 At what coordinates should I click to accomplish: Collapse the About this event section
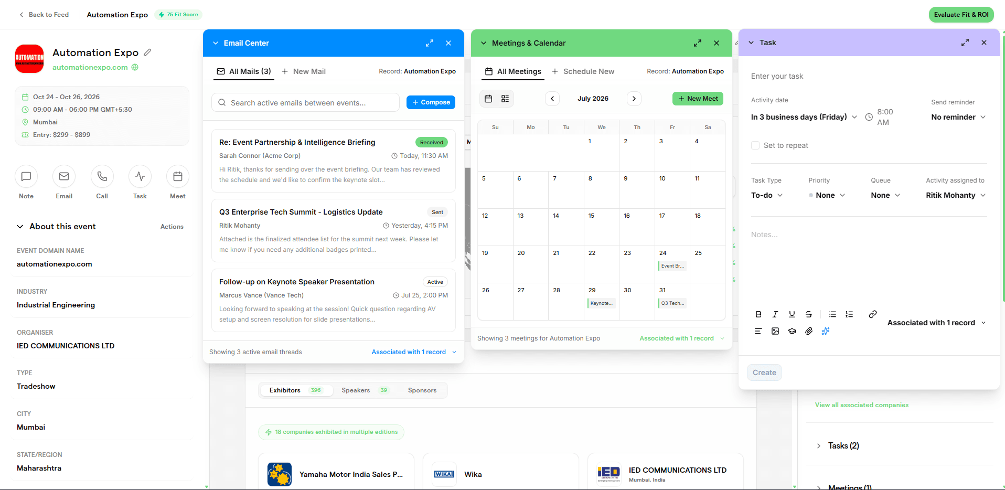coord(20,227)
